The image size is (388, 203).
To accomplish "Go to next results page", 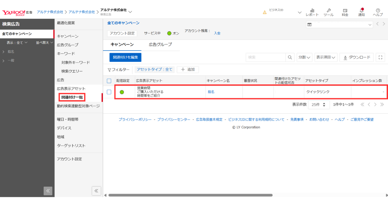I will pyautogui.click(x=375, y=104).
